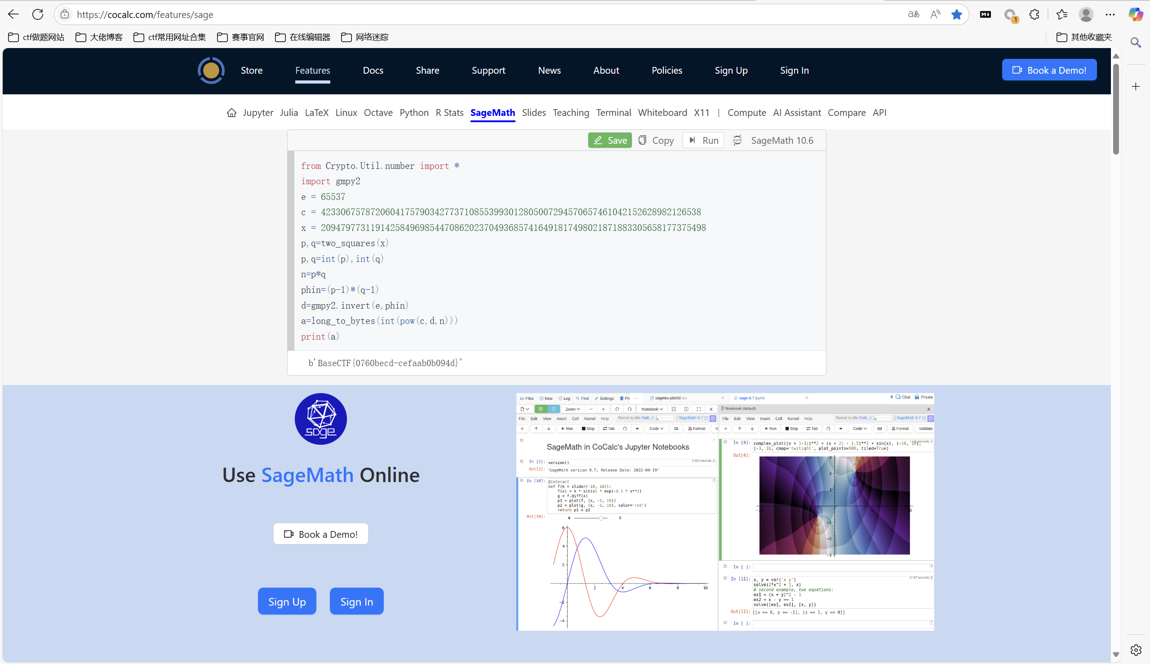Image resolution: width=1150 pixels, height=664 pixels.
Task: Click the blue Sign In button
Action: (357, 601)
